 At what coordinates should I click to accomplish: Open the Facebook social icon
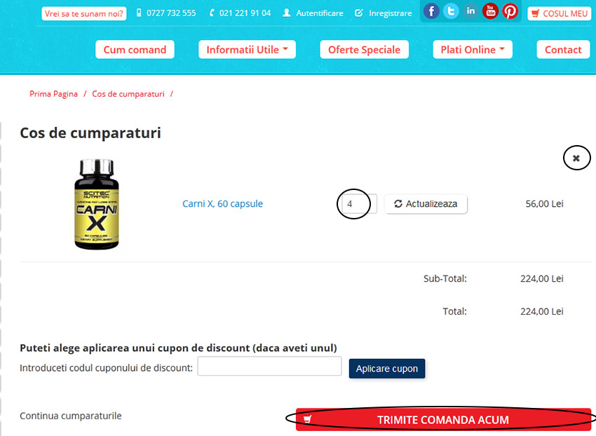coord(431,11)
